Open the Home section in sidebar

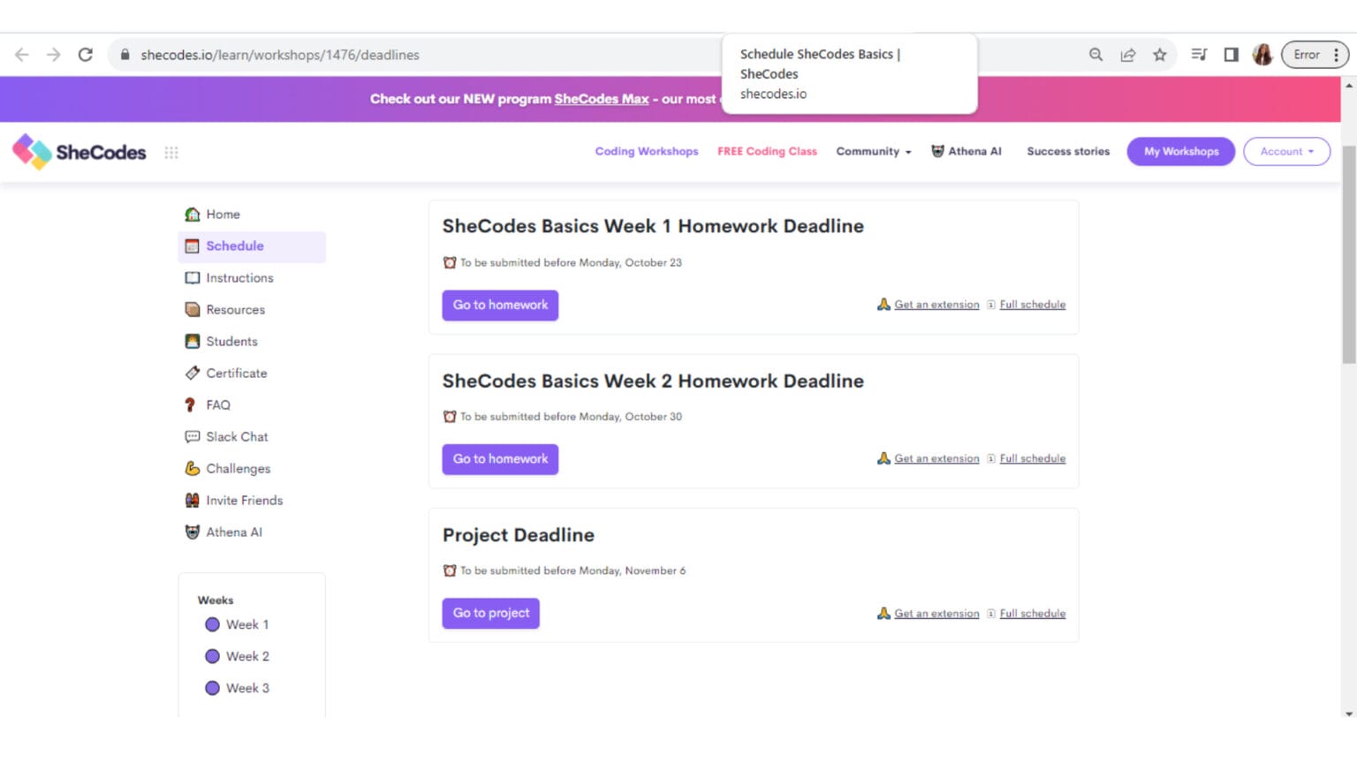point(223,214)
